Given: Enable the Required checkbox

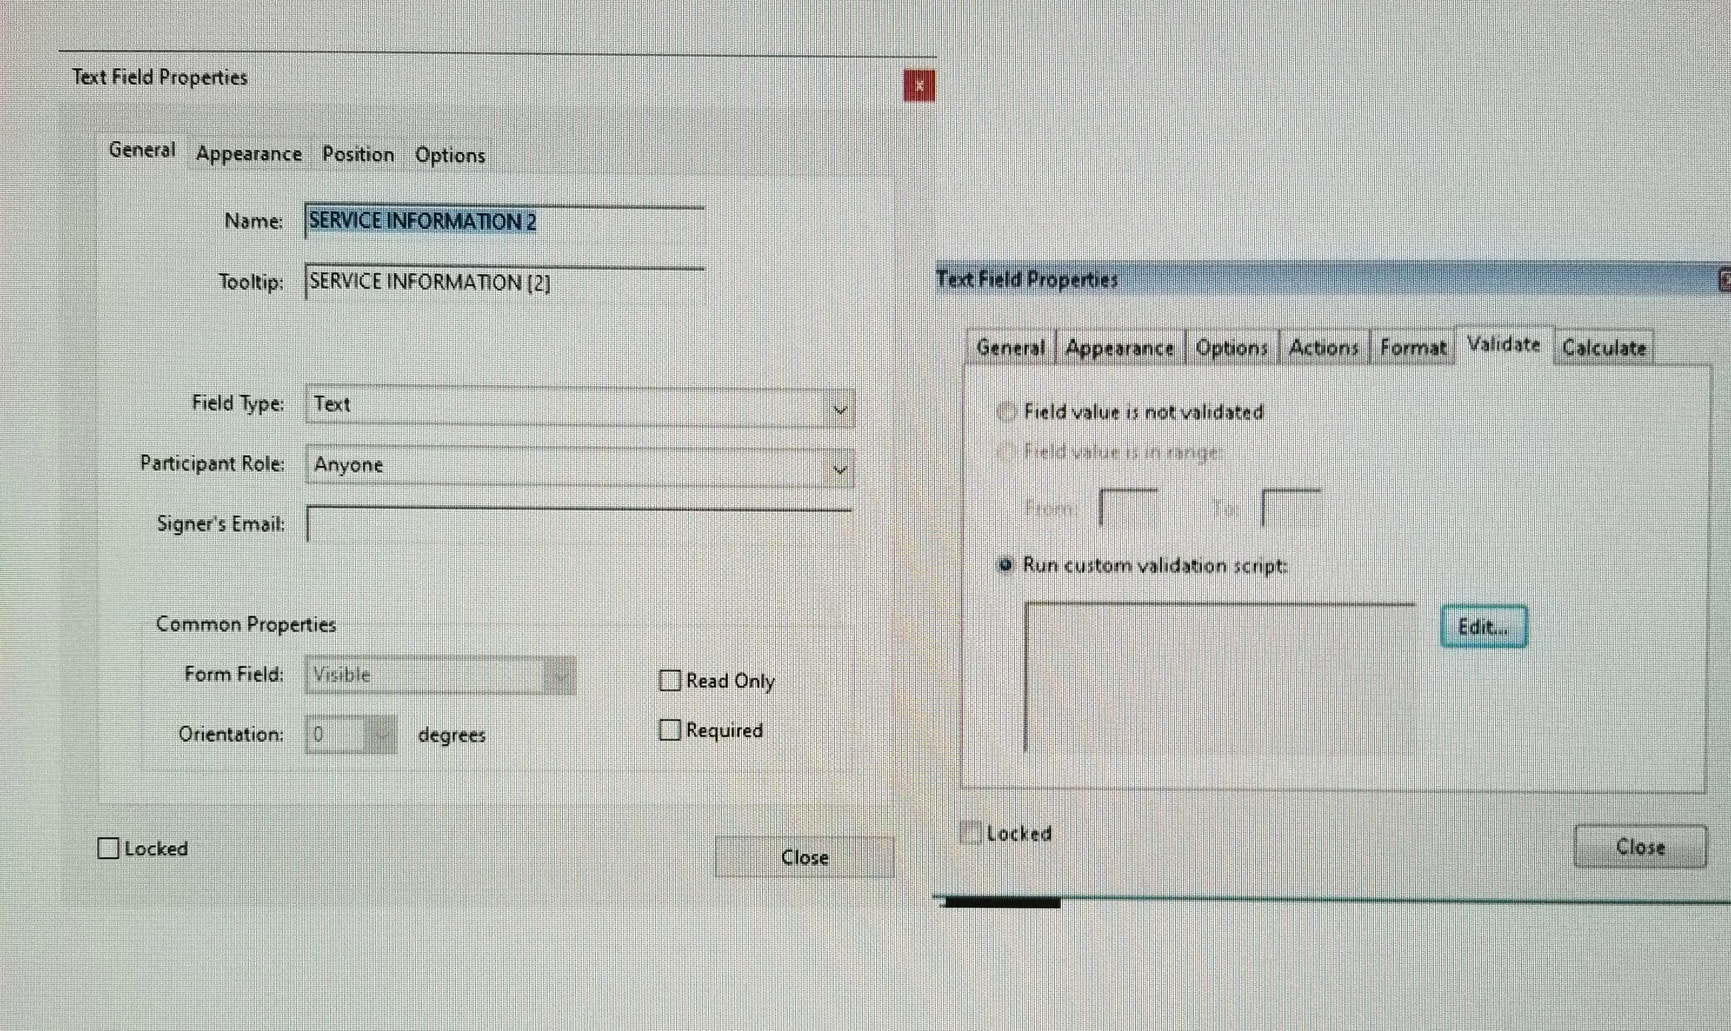Looking at the screenshot, I should coord(670,730).
